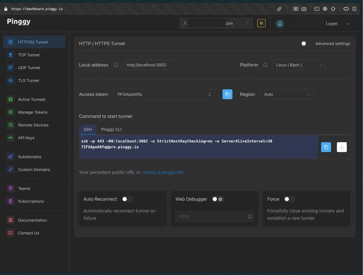Enable the Web Debugger switch
This screenshot has height=275, width=363.
coord(218,199)
